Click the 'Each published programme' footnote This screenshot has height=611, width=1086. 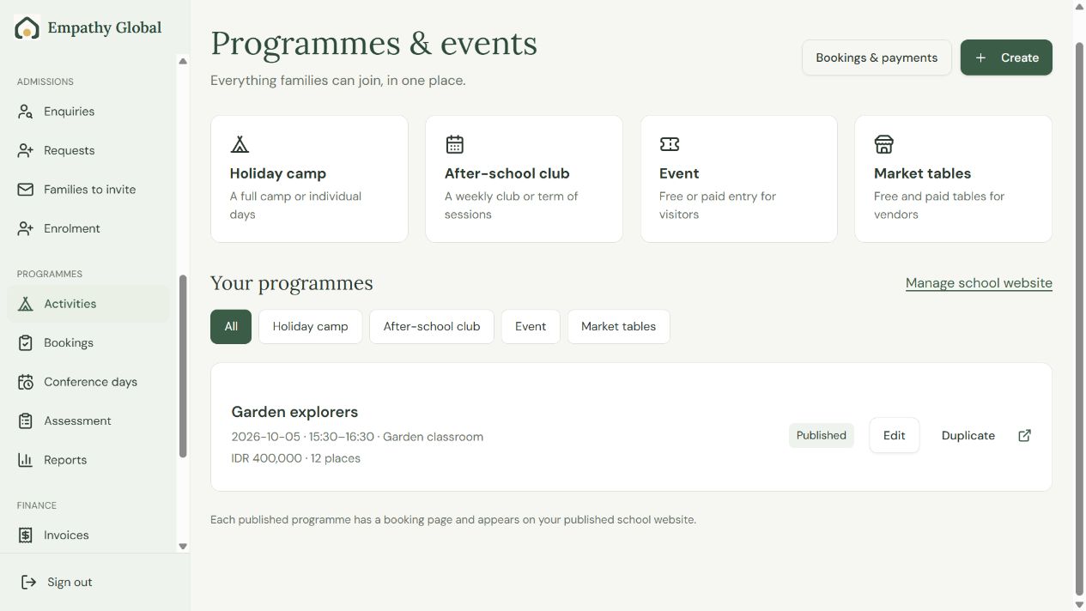(x=453, y=520)
